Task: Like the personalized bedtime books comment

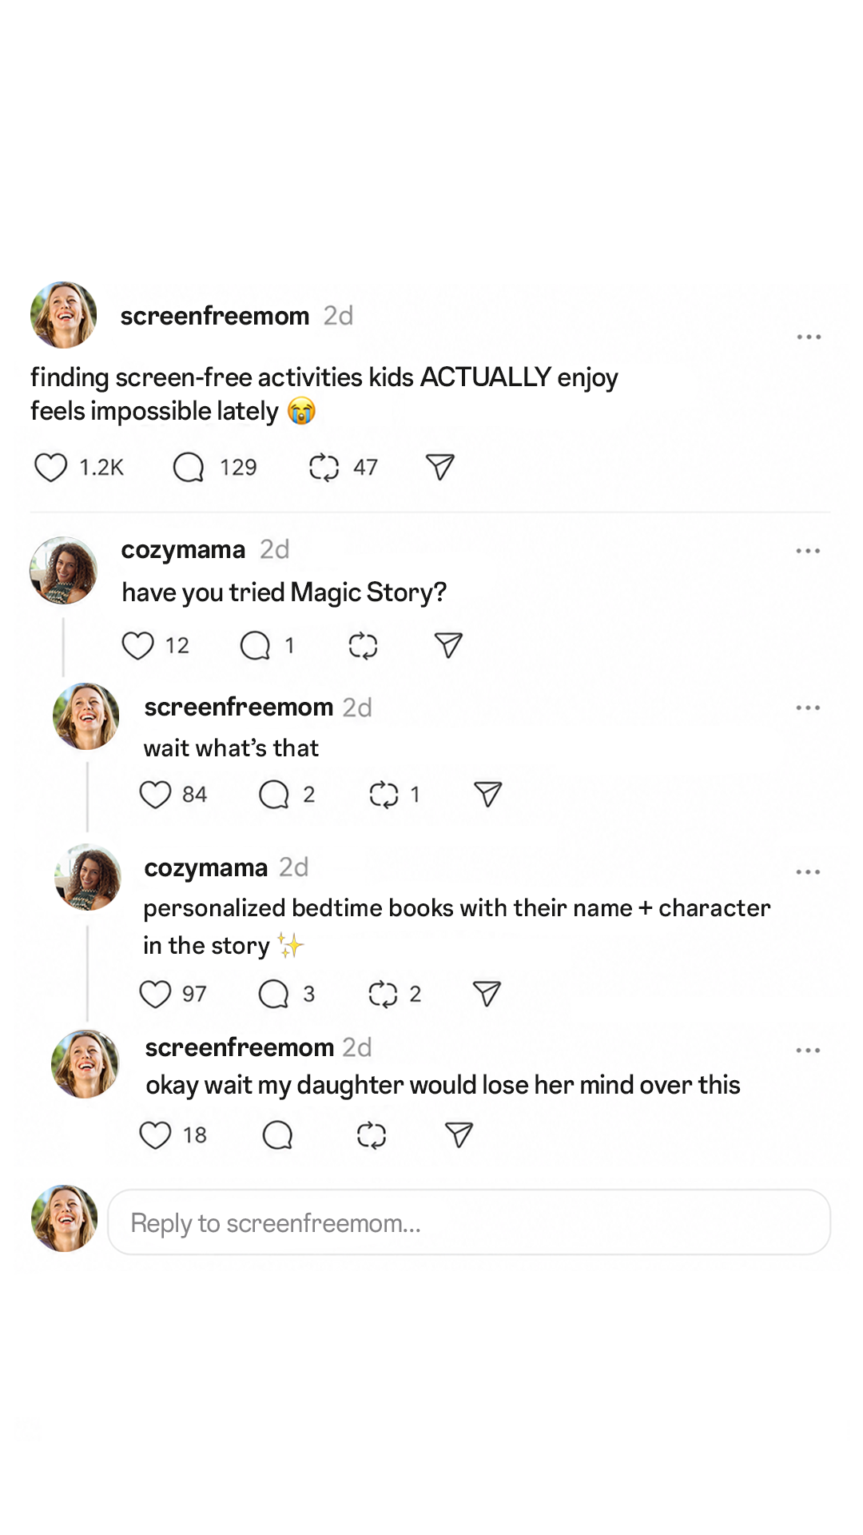Action: [x=155, y=994]
